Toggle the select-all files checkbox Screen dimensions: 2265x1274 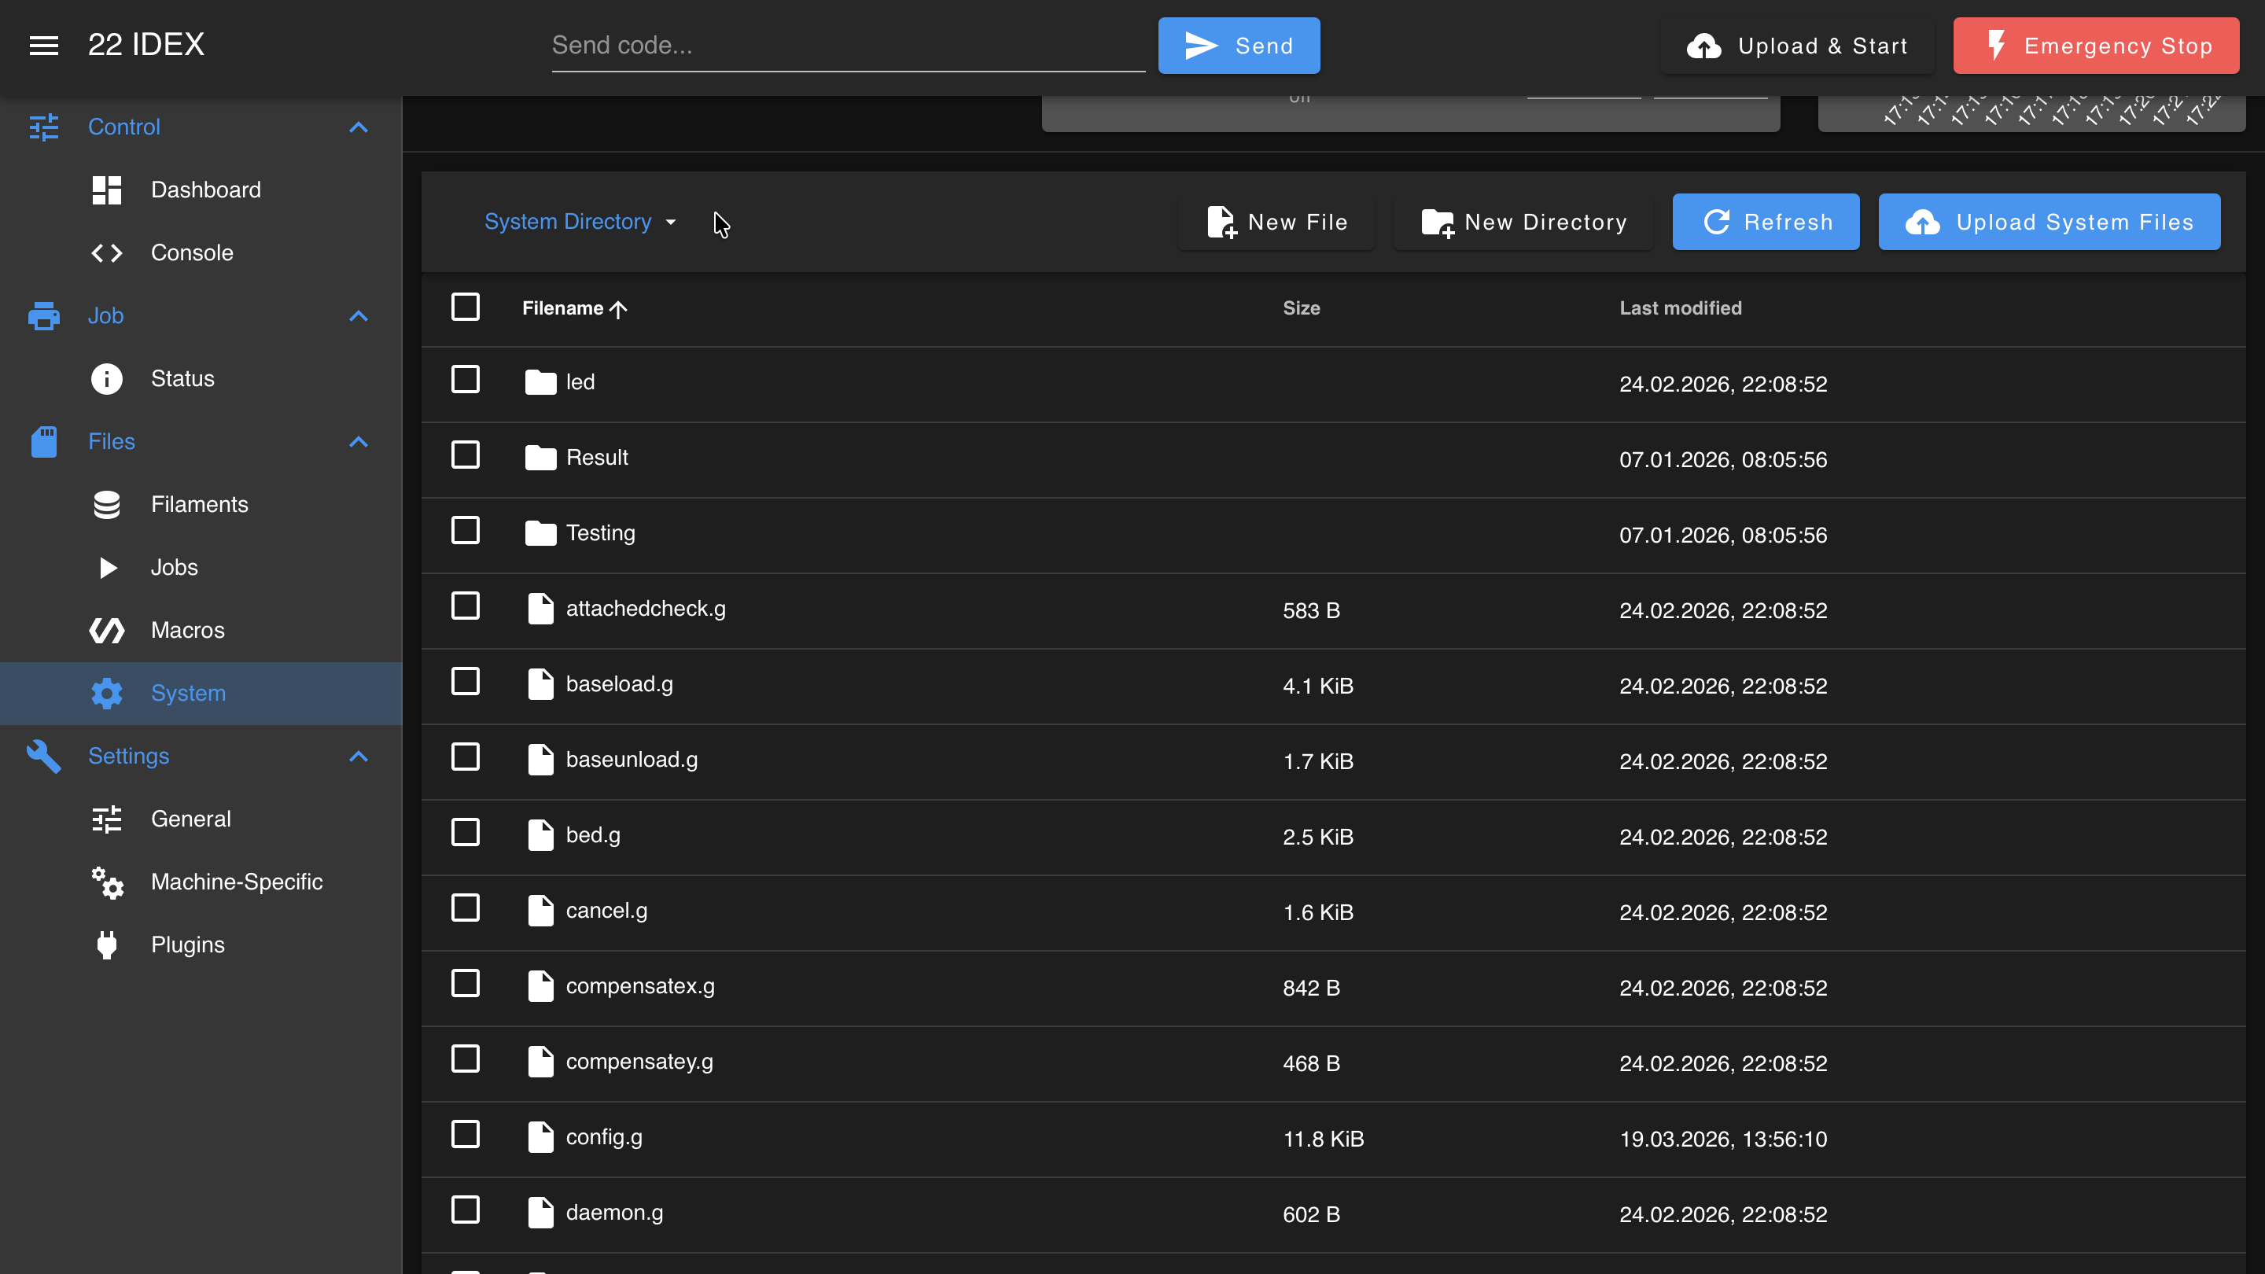pos(465,307)
